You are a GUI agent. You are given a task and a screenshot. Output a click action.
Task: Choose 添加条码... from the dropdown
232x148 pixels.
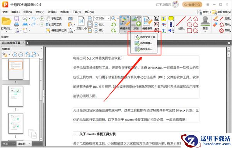coord(143,49)
